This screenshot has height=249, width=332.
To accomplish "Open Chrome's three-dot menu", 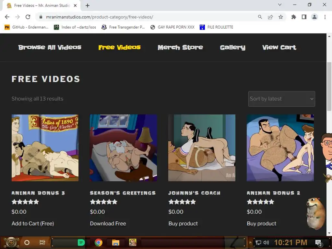I will [325, 17].
